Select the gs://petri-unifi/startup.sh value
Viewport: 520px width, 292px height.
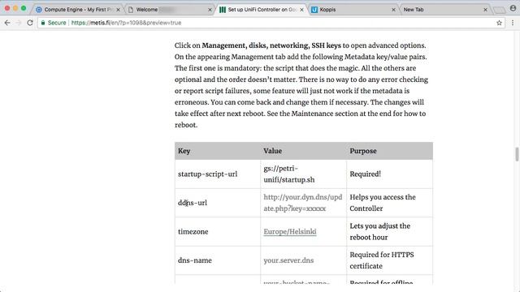click(289, 174)
